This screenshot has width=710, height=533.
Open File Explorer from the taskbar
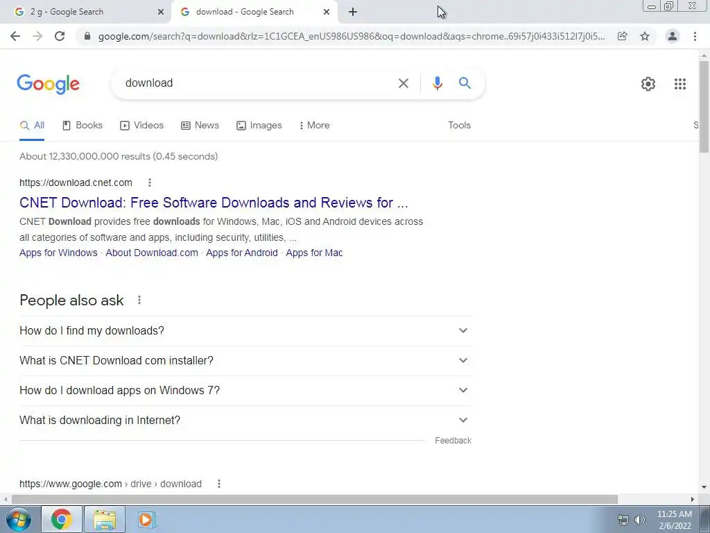pos(105,519)
